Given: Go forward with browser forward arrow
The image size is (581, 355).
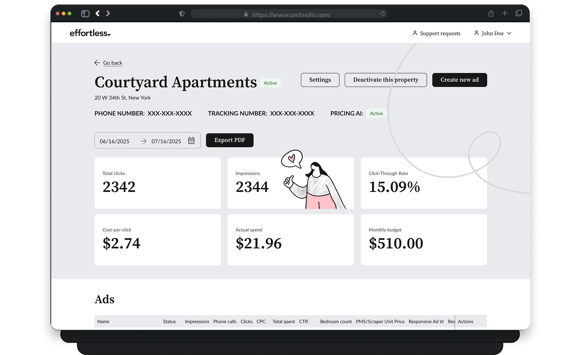Looking at the screenshot, I should tap(108, 13).
